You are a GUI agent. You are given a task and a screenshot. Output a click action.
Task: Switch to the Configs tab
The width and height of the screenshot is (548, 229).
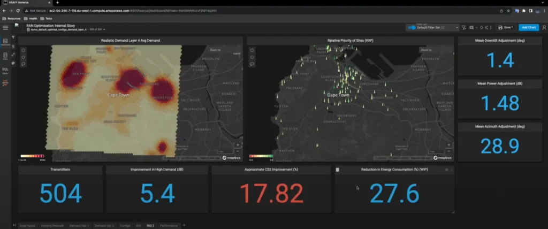pos(125,226)
